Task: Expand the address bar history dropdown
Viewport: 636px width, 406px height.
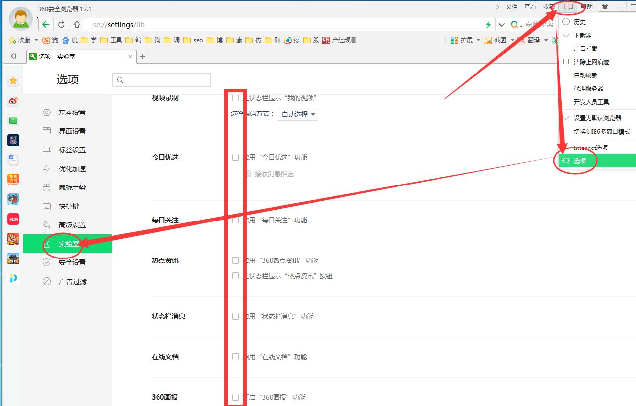Action: [502, 24]
